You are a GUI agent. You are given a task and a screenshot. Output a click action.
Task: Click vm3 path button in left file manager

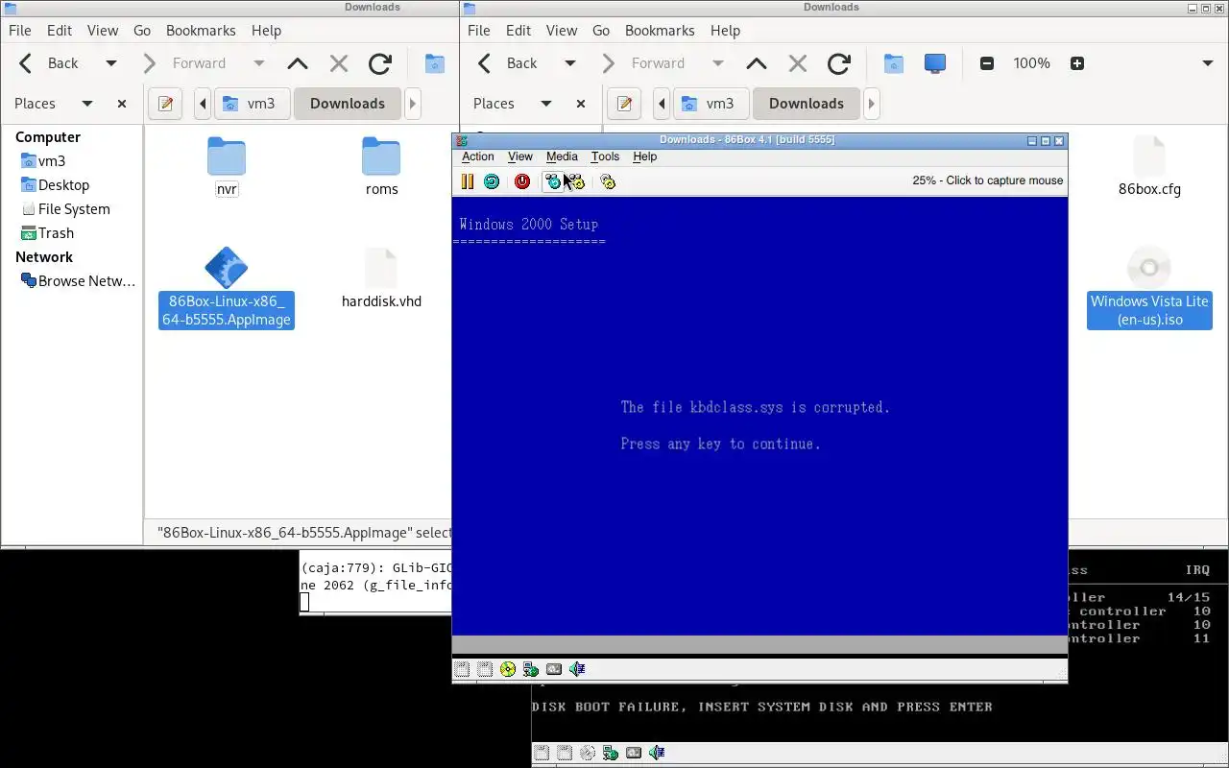[251, 104]
